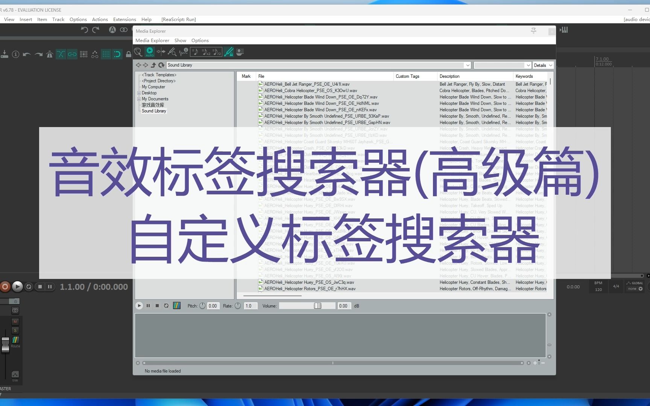Image resolution: width=650 pixels, height=406 pixels.
Task: Toggle the locking padlock icon in main toolbar
Action: [129, 54]
